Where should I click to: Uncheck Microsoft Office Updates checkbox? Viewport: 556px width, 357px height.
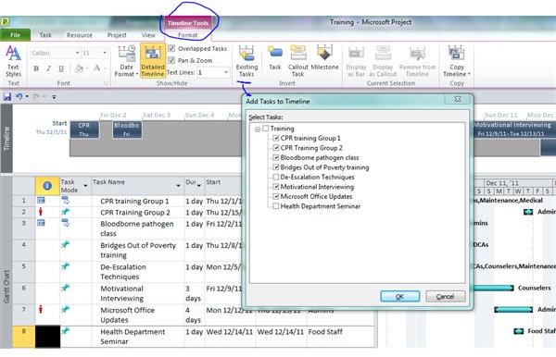coord(276,196)
